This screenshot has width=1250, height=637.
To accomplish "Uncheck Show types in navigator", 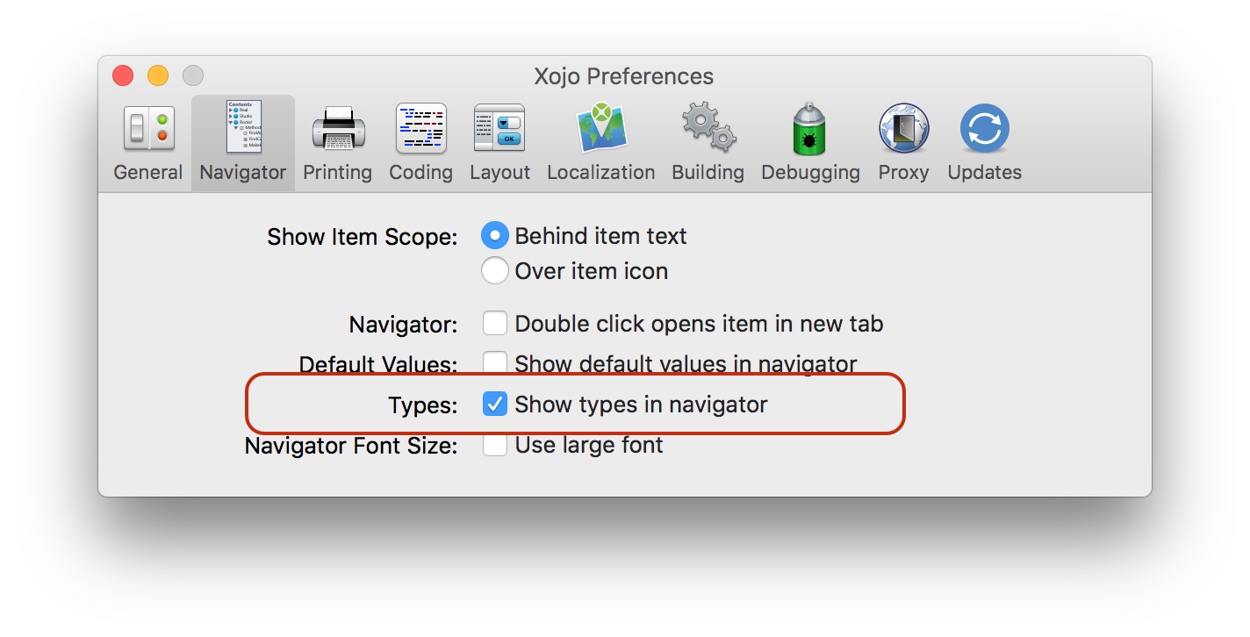I will 495,404.
